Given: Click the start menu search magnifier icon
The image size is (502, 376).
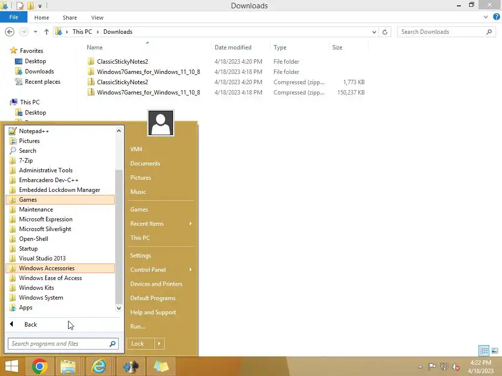Looking at the screenshot, I should 112,344.
